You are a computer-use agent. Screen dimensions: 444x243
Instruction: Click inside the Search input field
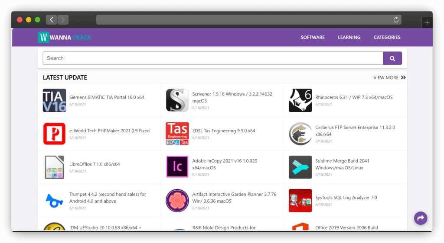[212, 58]
